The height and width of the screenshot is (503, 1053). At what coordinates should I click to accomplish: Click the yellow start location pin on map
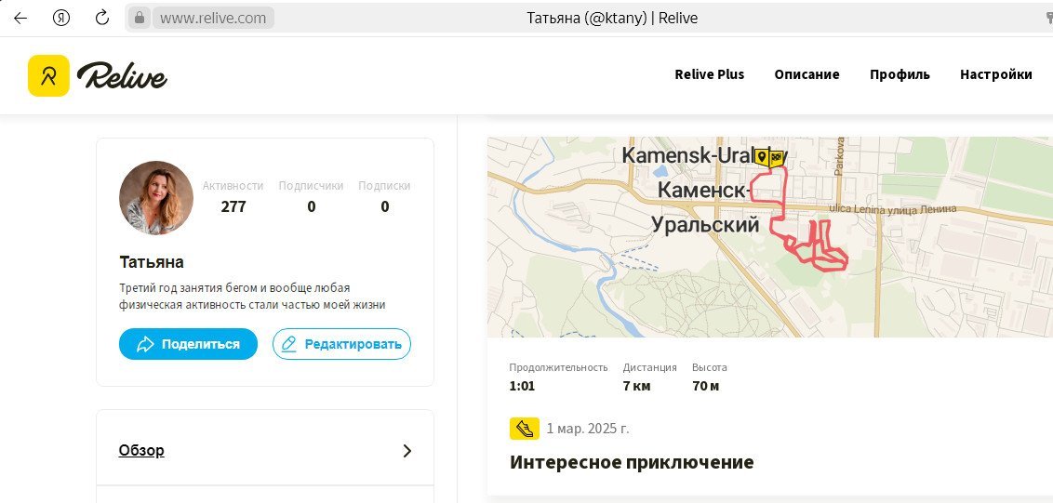762,157
